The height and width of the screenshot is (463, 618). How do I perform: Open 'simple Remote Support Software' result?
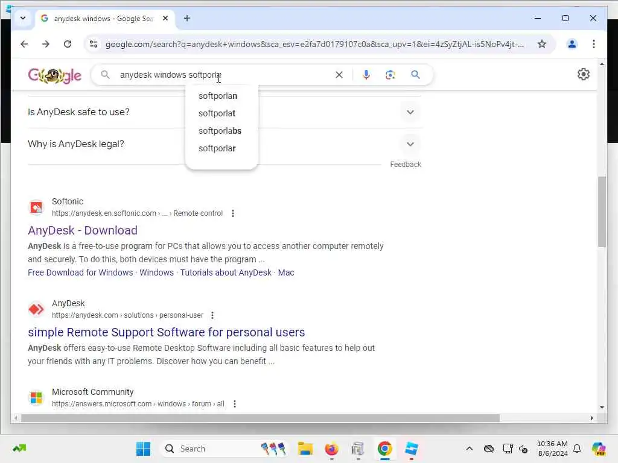point(167,332)
